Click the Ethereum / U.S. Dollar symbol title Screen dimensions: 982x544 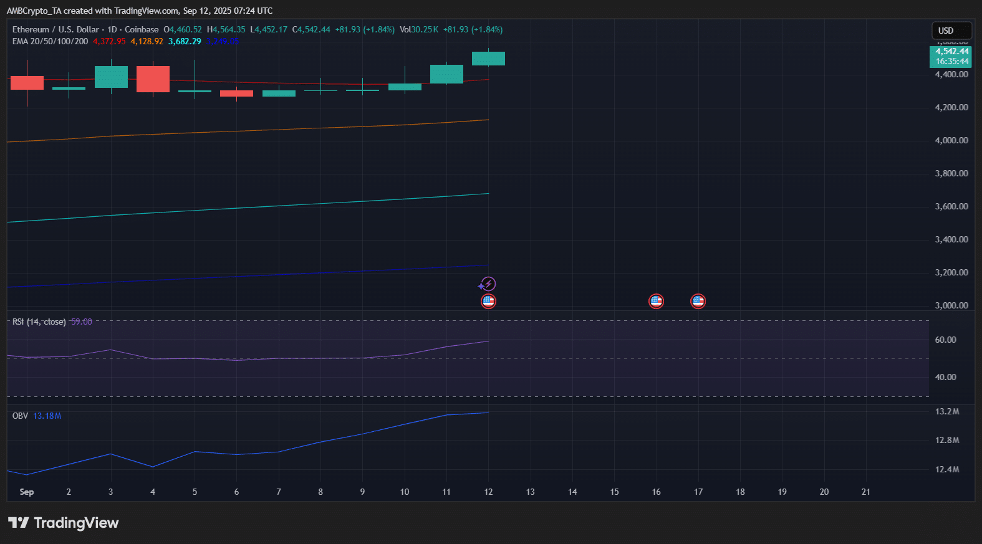tap(55, 29)
